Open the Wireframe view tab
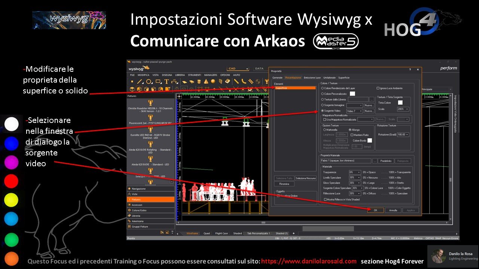Viewport: 479px width, 269px height. tap(193, 234)
